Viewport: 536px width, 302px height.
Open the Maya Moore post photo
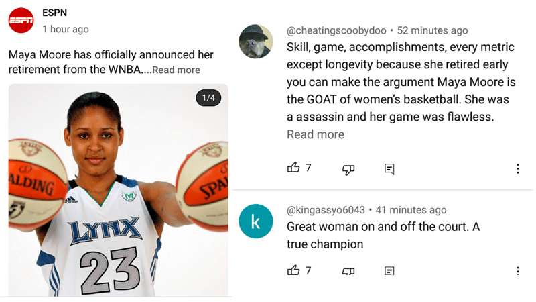pyautogui.click(x=118, y=195)
